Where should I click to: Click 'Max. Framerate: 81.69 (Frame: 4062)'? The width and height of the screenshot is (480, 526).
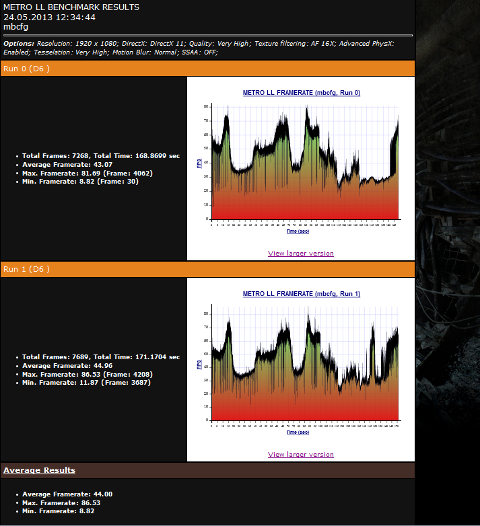(88, 173)
